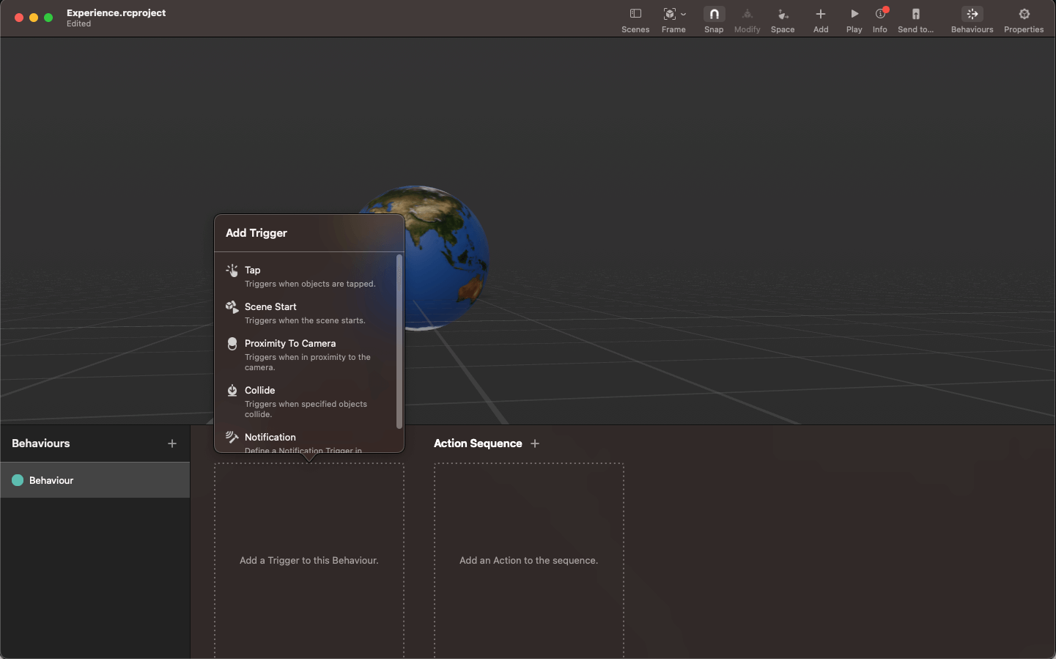This screenshot has height=659, width=1056.
Task: Click the Add a Trigger placeholder box
Action: click(309, 561)
